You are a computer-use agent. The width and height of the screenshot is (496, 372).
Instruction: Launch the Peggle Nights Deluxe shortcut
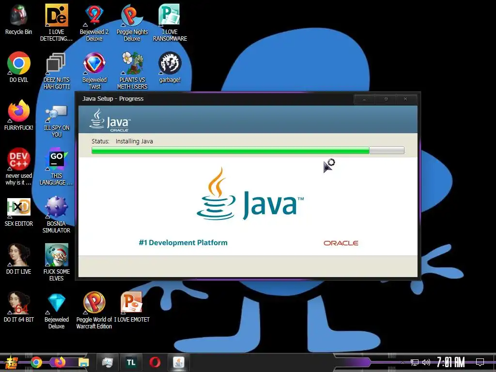(132, 23)
